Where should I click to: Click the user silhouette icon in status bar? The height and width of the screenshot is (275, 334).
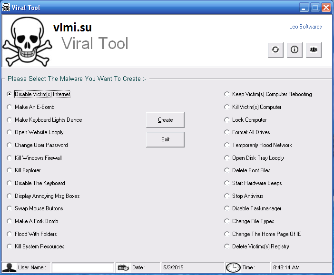click(x=9, y=267)
